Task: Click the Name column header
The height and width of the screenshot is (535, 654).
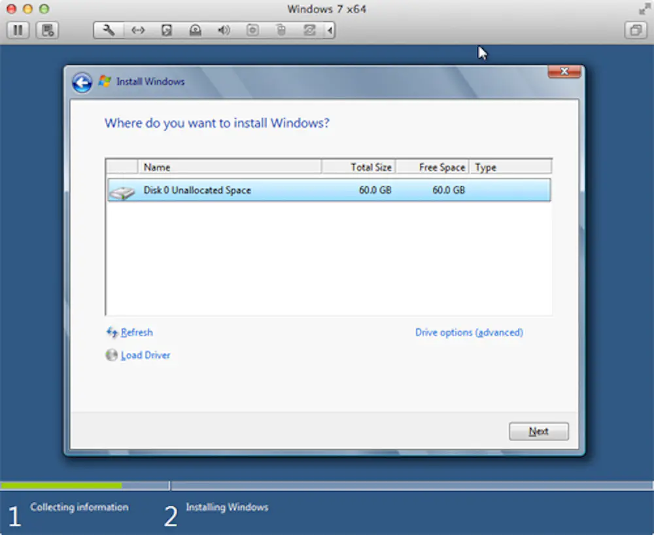Action: (157, 167)
